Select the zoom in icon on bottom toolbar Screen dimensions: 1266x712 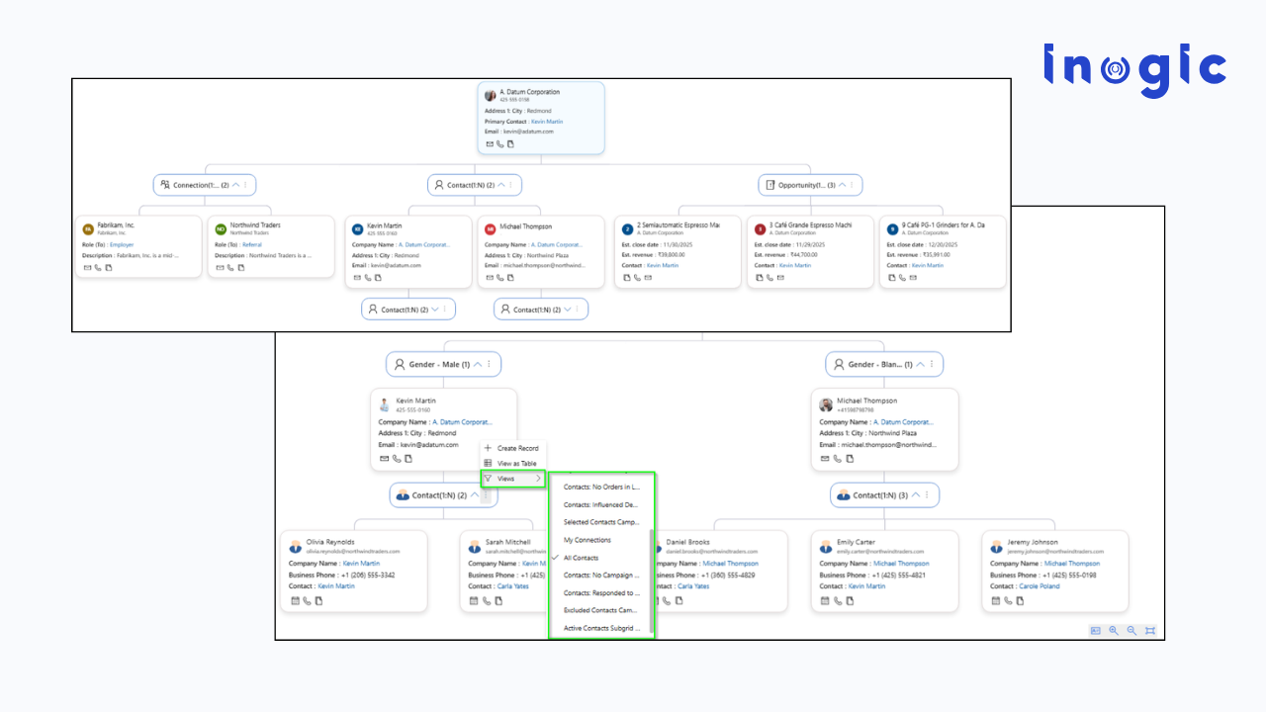[1113, 630]
